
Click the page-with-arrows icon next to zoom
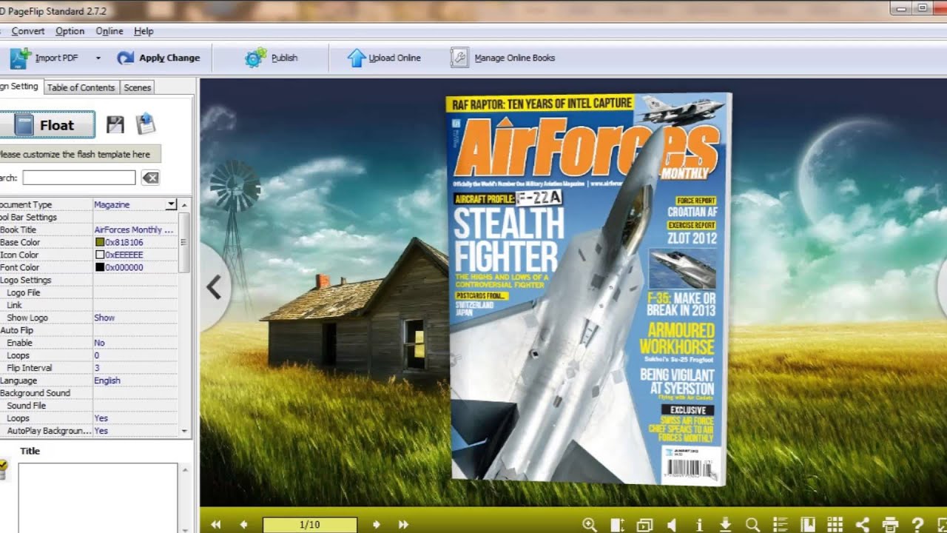coord(617,525)
